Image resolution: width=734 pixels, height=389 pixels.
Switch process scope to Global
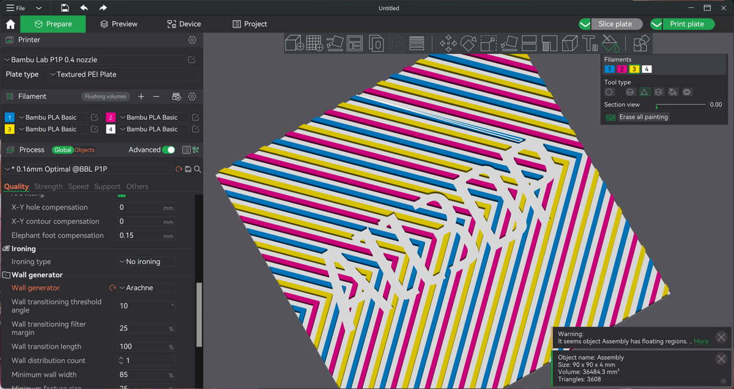[62, 150]
